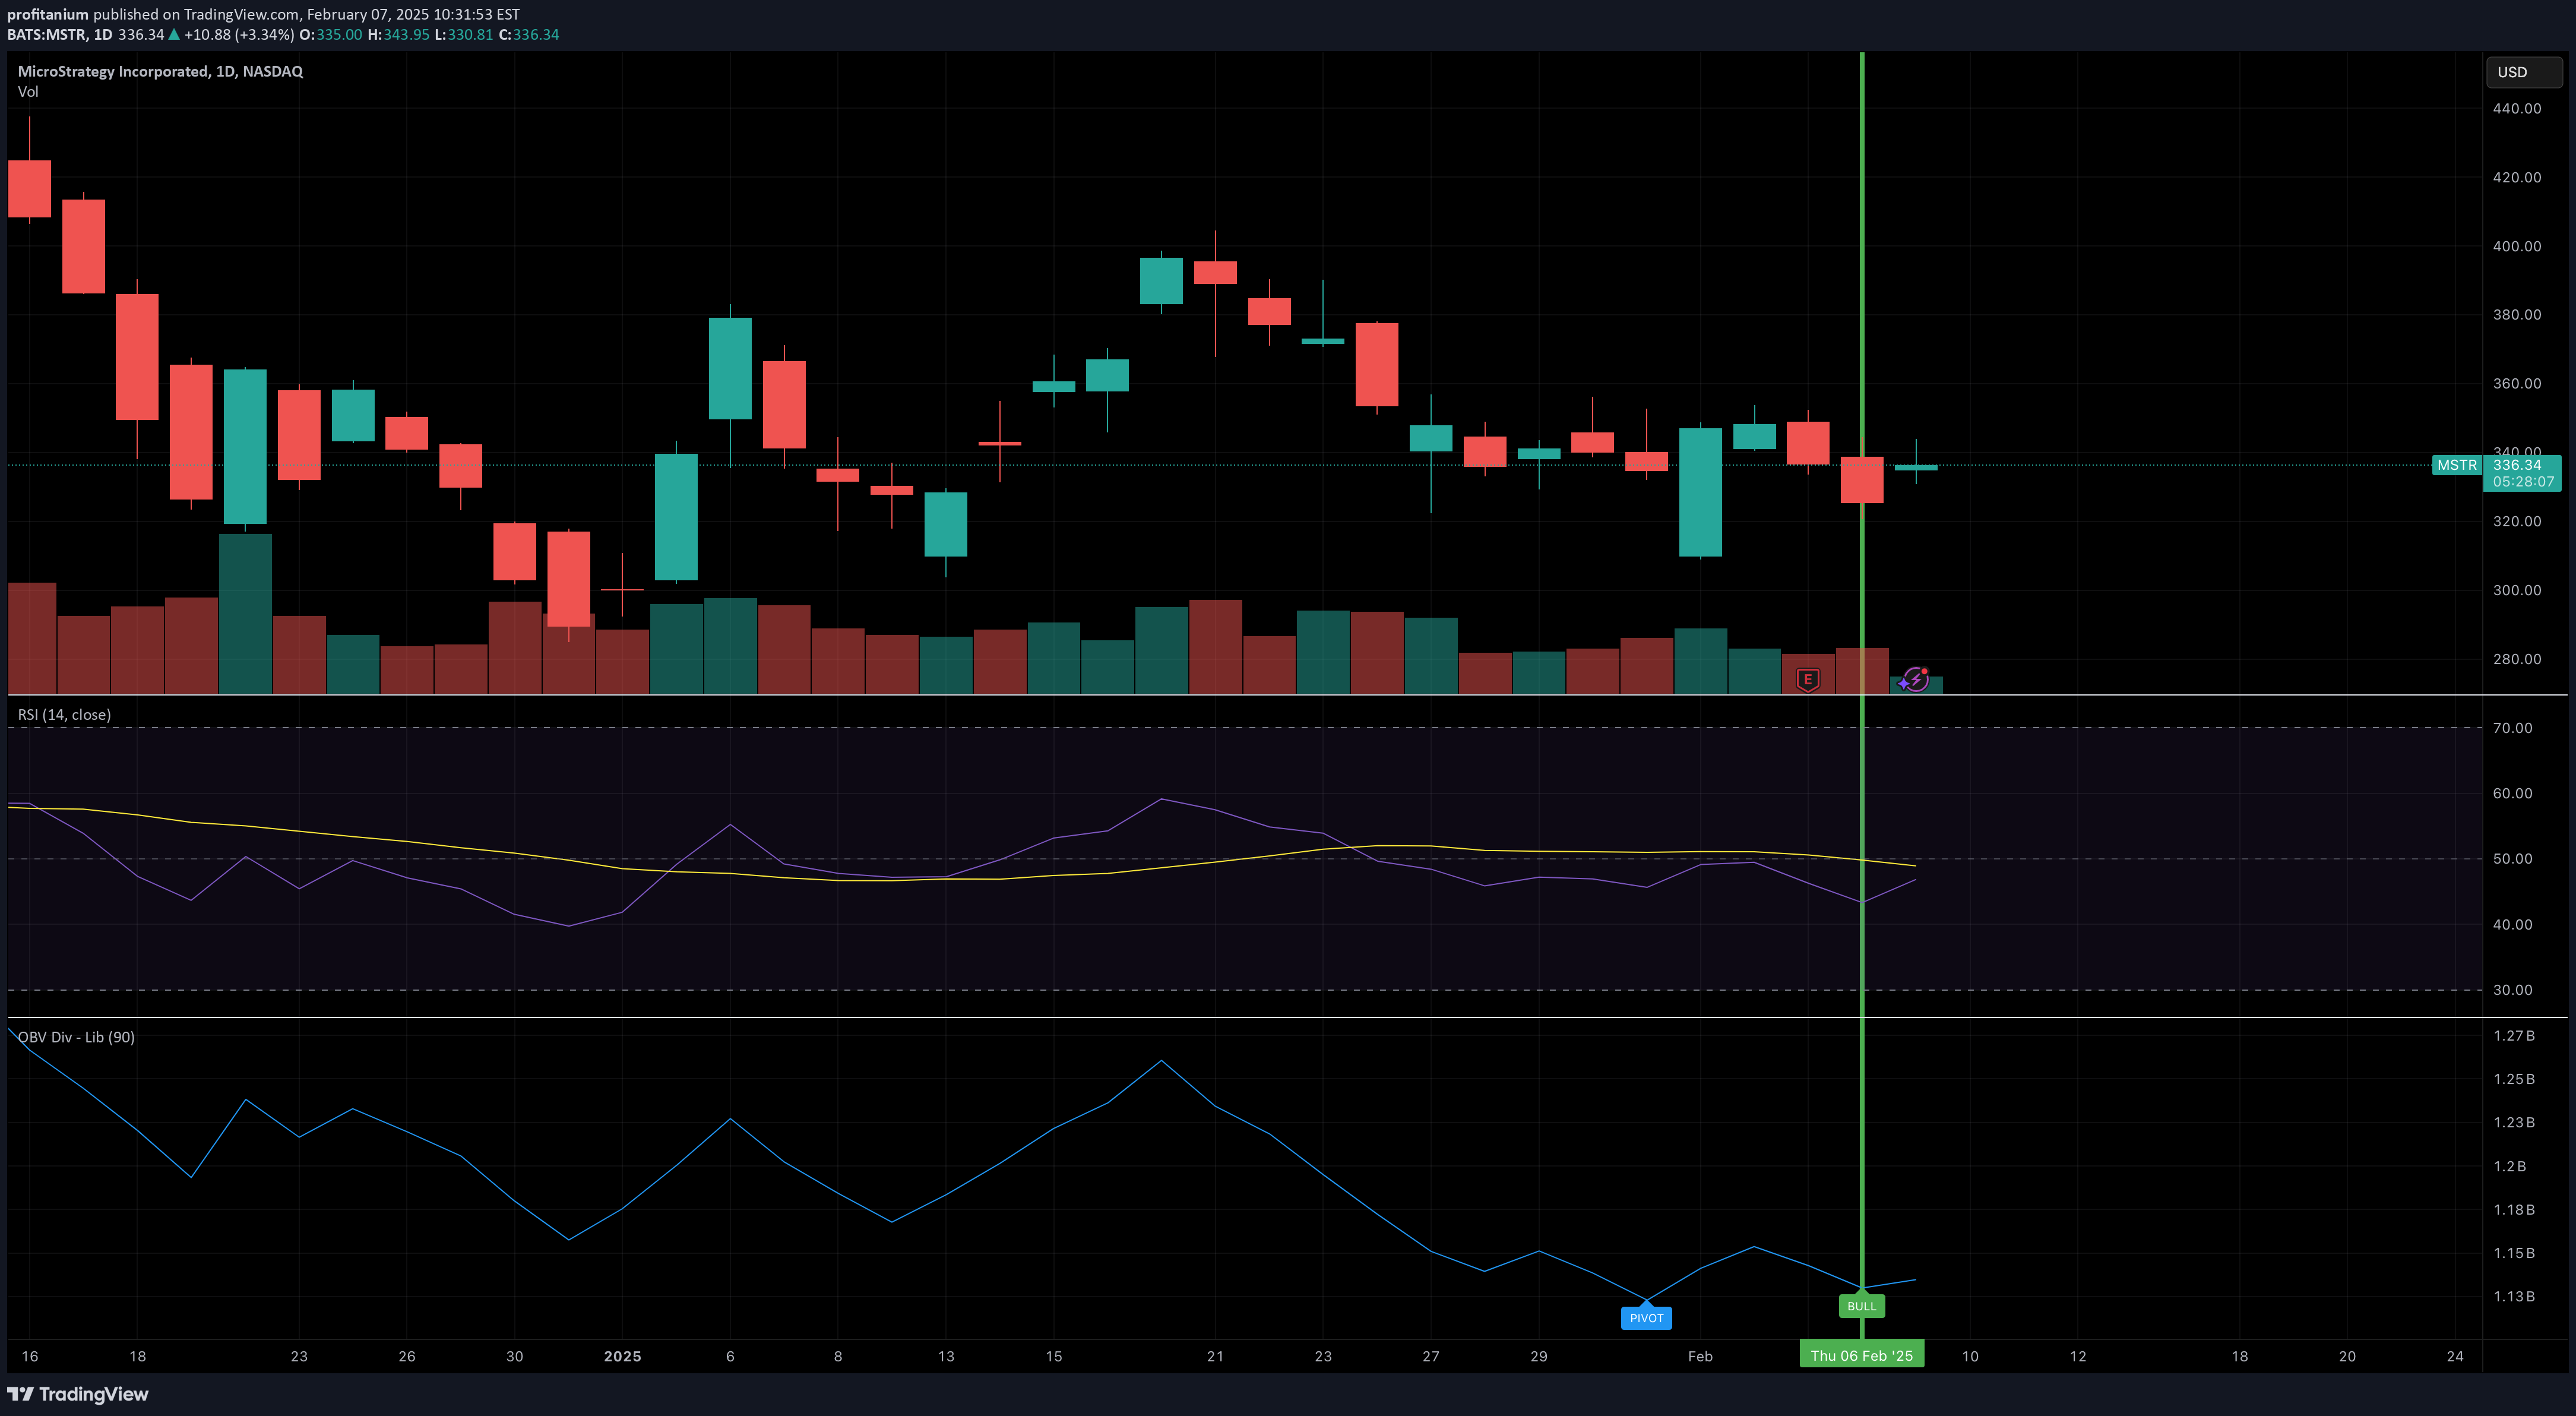Click the blue PIVOT label

[1646, 1318]
